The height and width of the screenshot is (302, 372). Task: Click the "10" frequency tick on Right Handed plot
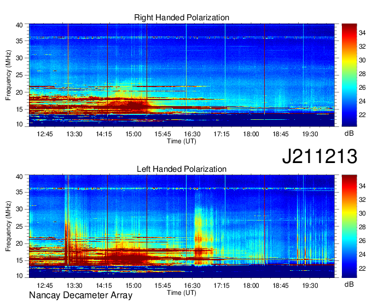pos(19,124)
